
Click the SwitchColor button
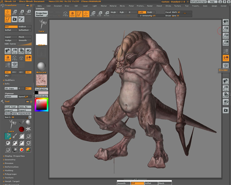click(x=41, y=96)
